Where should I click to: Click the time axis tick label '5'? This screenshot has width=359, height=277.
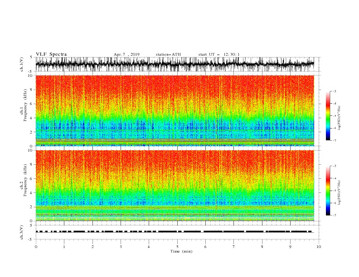(177, 247)
